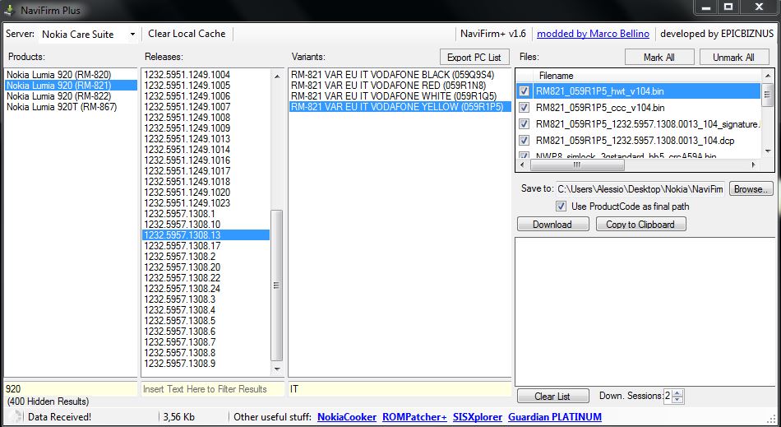The image size is (781, 427).
Task: Select Nokia Lumia 920 (RM-822) product
Action: click(71, 96)
